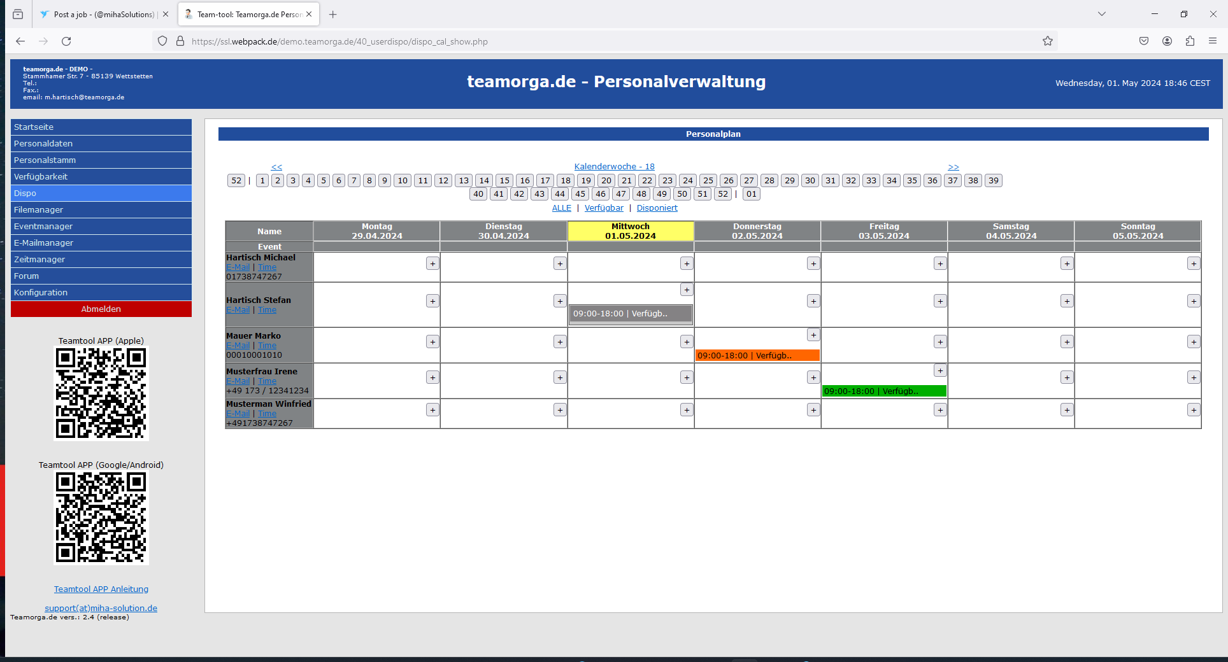Go to next calendar week arrow
This screenshot has height=662, width=1228.
pos(953,167)
